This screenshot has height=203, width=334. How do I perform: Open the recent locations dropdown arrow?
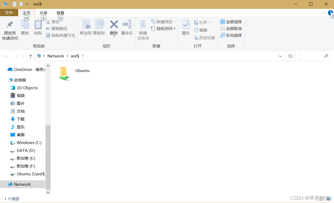(x=24, y=56)
